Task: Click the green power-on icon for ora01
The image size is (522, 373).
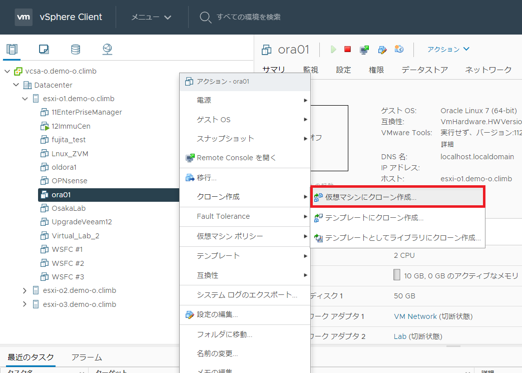Action: pos(333,49)
